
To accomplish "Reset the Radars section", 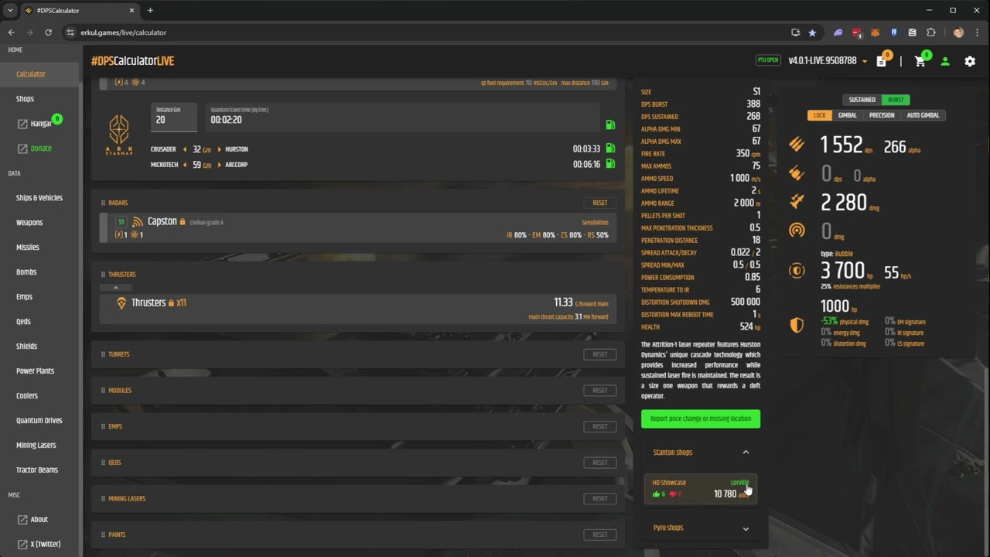I will [x=600, y=203].
